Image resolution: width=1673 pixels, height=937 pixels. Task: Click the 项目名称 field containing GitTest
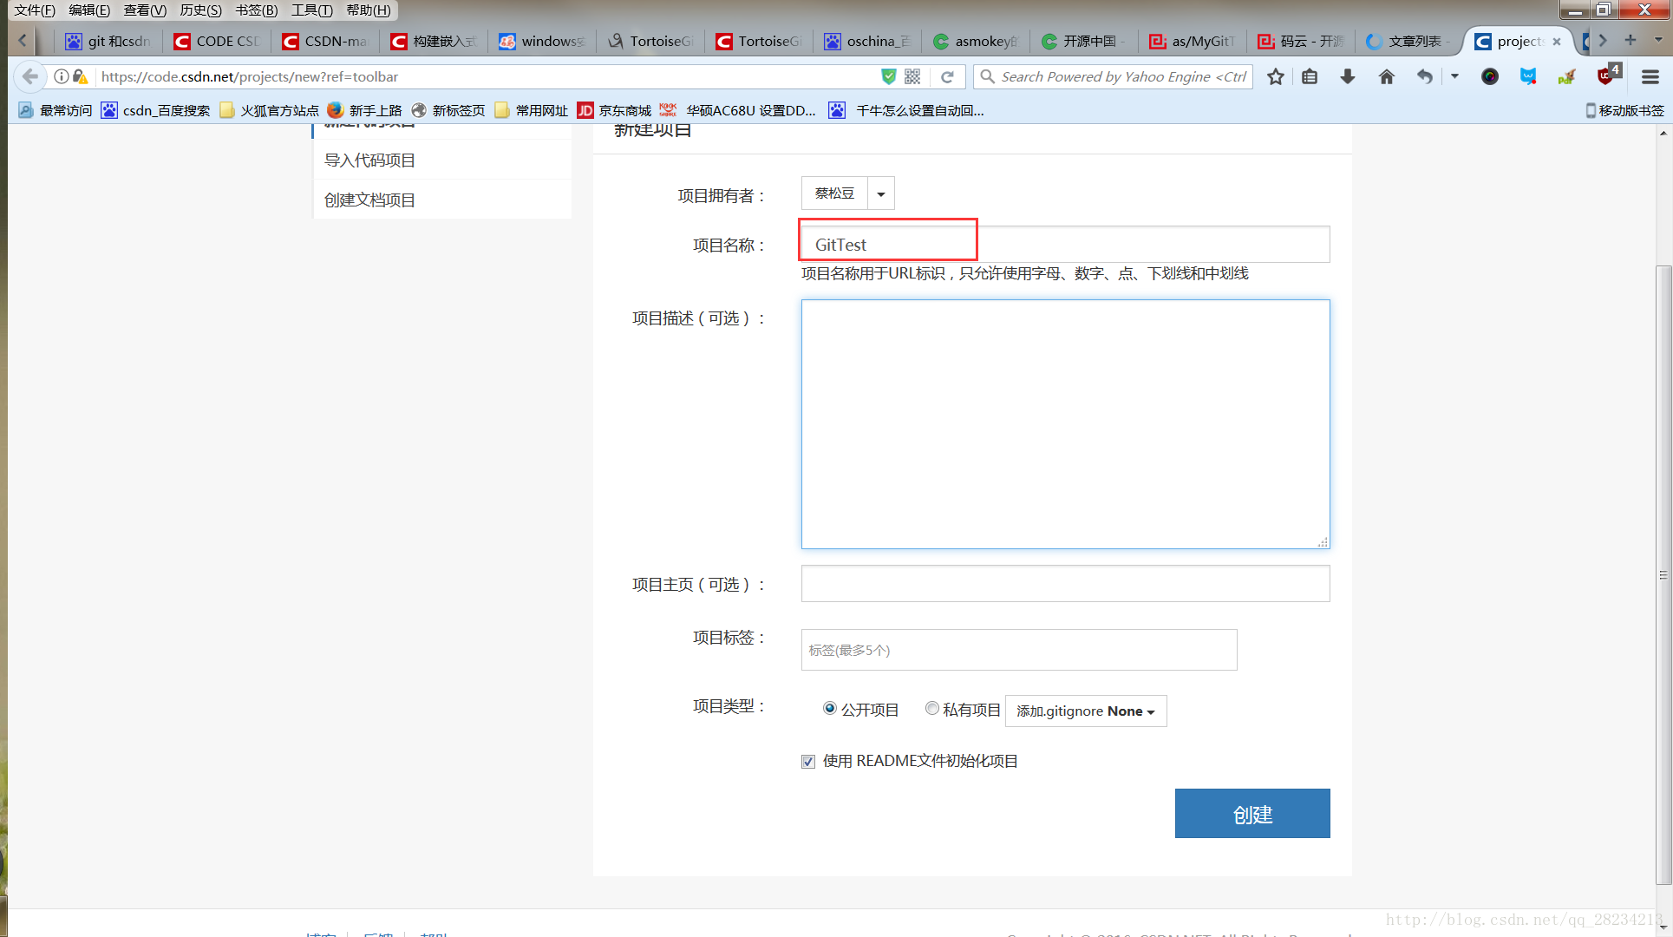tap(1065, 245)
